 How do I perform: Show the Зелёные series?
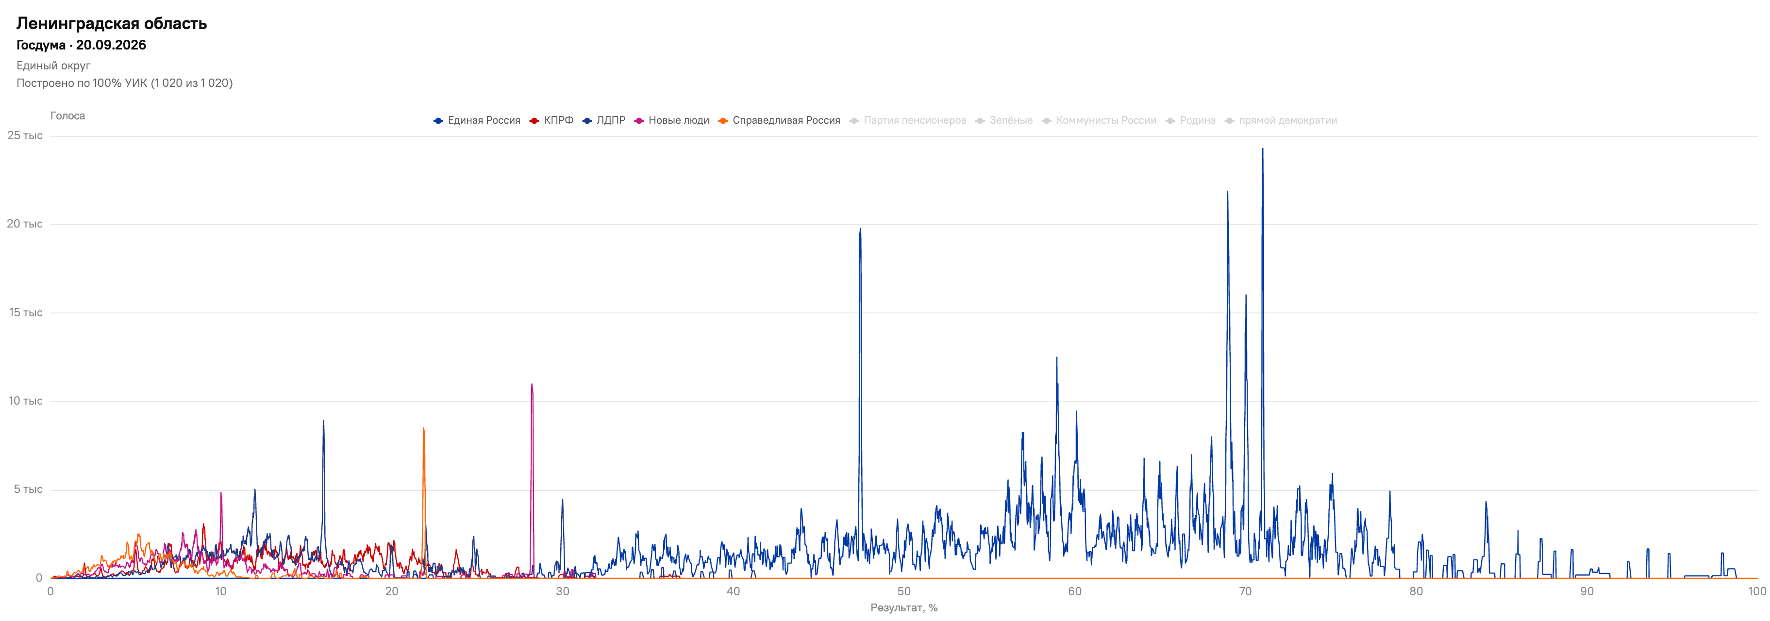pyautogui.click(x=1004, y=120)
